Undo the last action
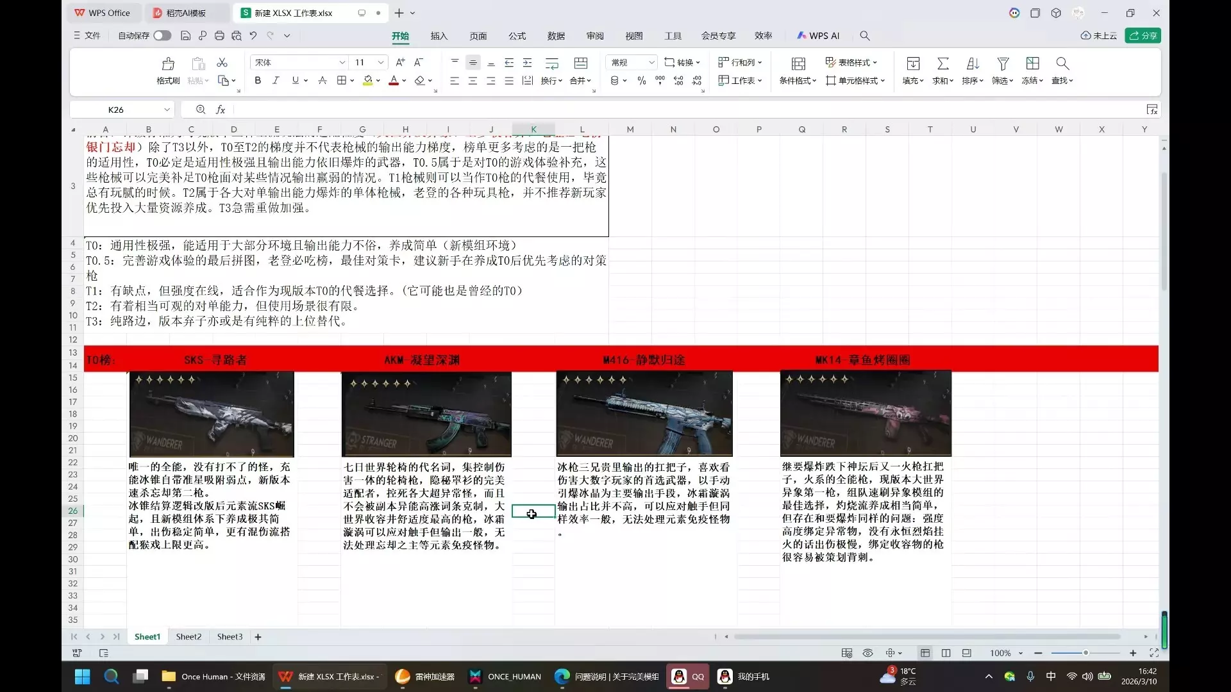The image size is (1231, 692). click(253, 36)
